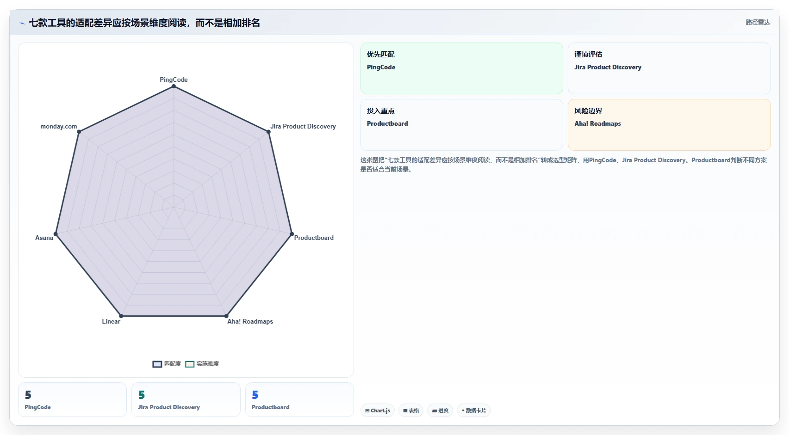
Task: Click the icon inside the Chart.js chip
Action: [367, 410]
